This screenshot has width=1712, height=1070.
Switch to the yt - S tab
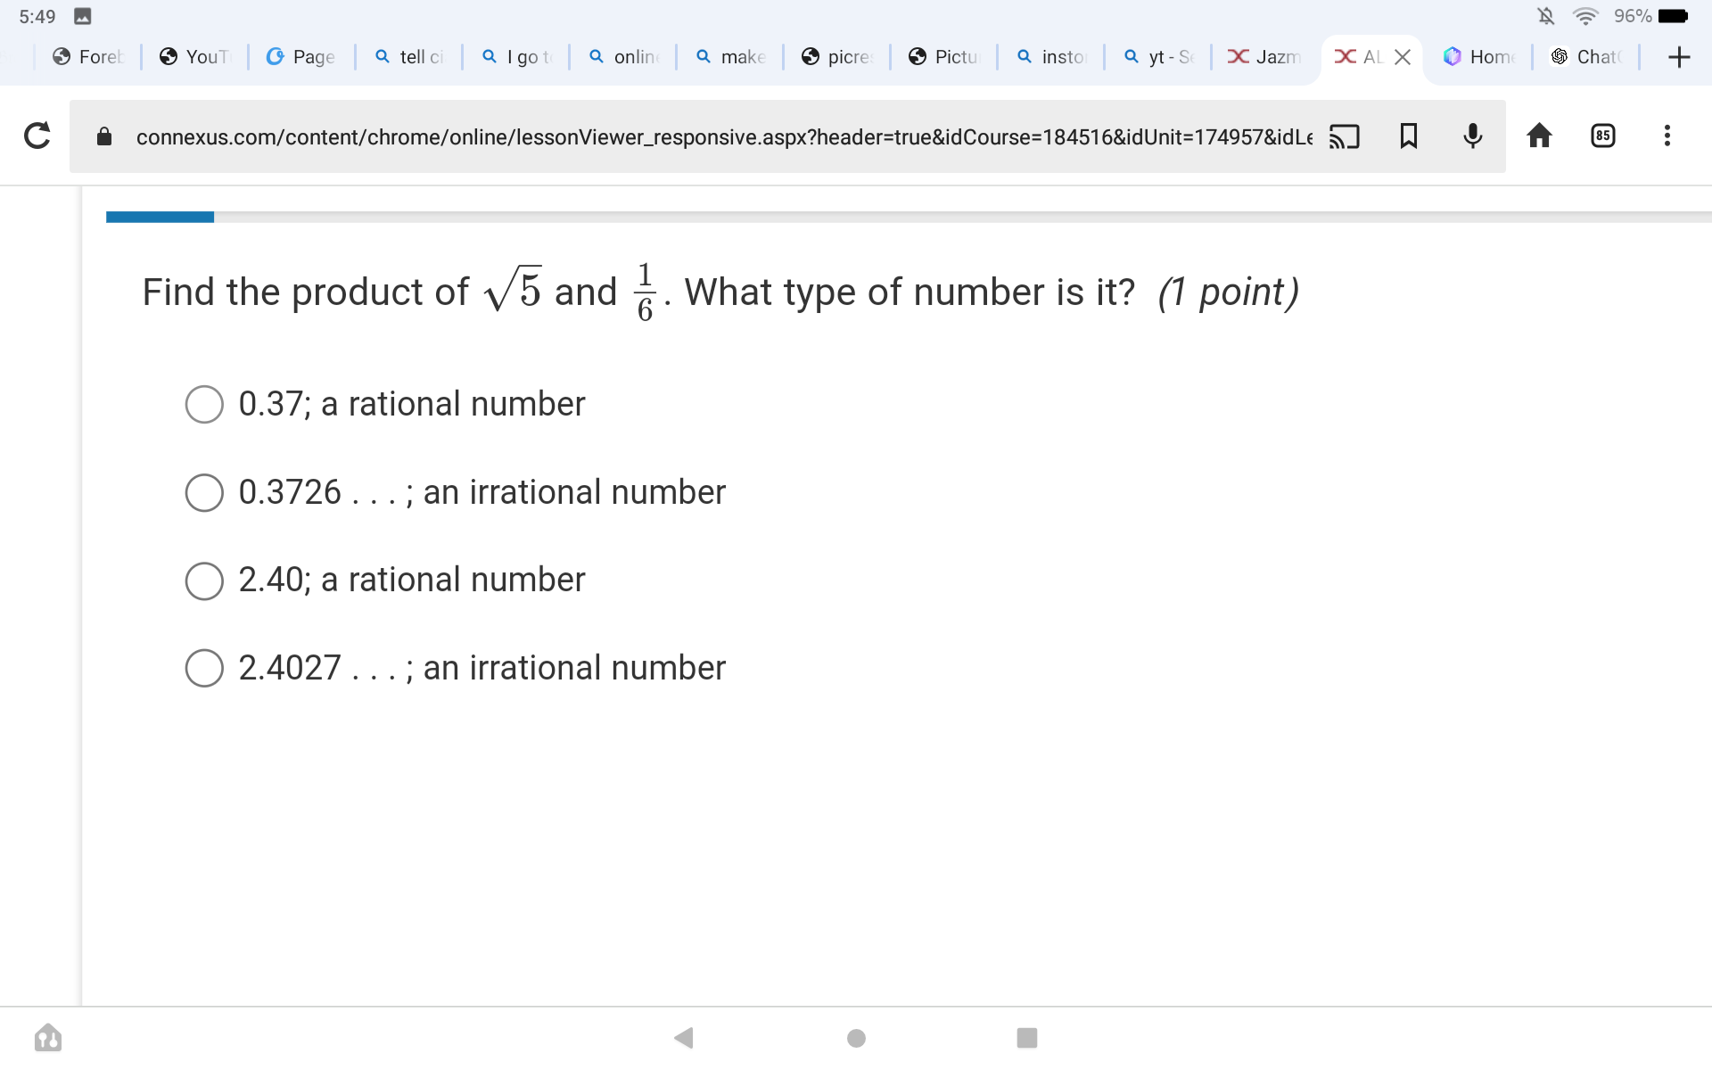(x=1157, y=57)
